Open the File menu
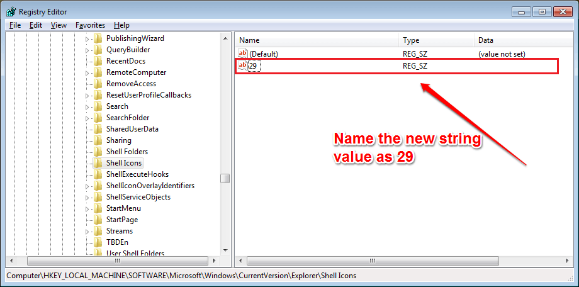Image resolution: width=579 pixels, height=287 pixels. [15, 25]
